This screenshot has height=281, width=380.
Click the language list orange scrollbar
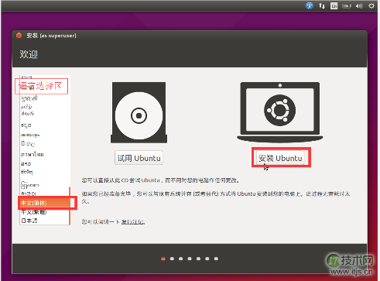pyautogui.click(x=70, y=206)
